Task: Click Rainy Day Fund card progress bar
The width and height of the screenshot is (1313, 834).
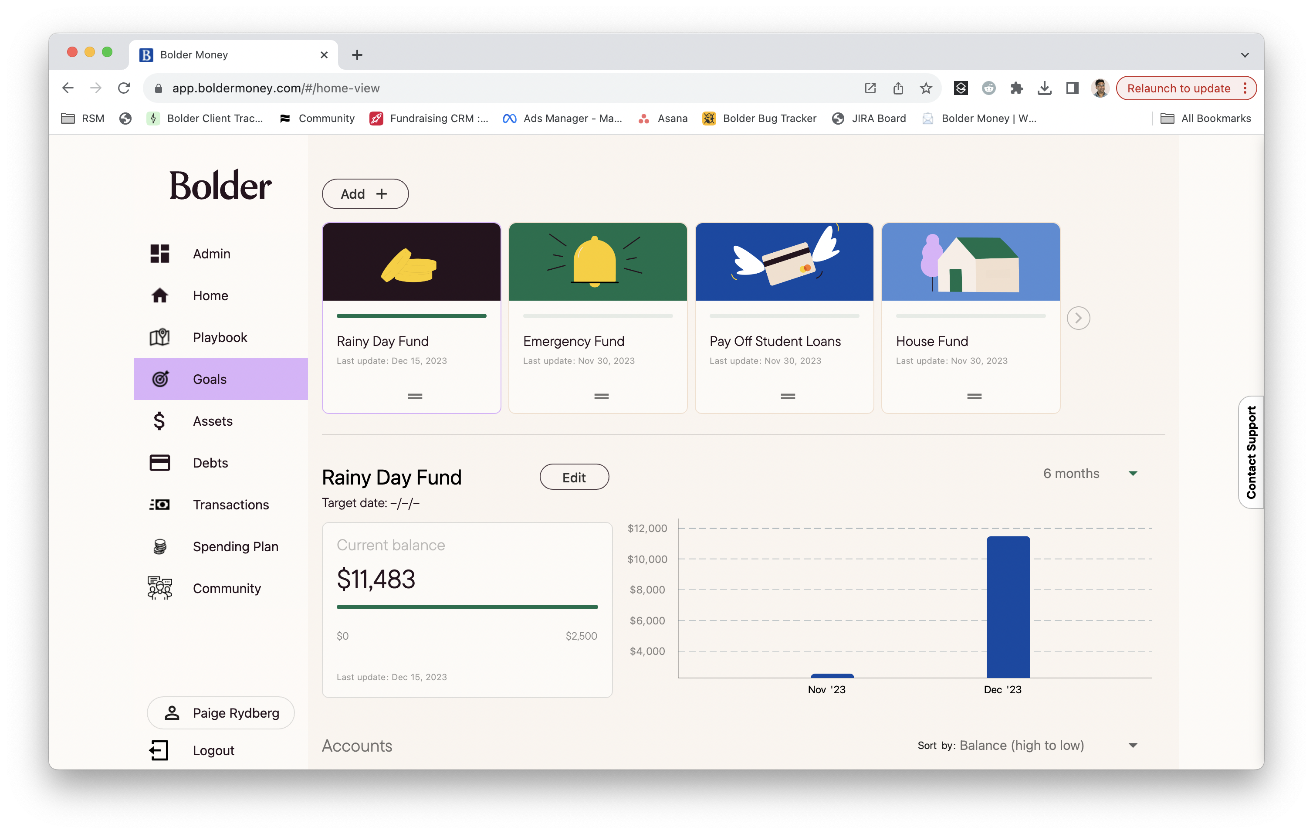Action: pyautogui.click(x=411, y=316)
